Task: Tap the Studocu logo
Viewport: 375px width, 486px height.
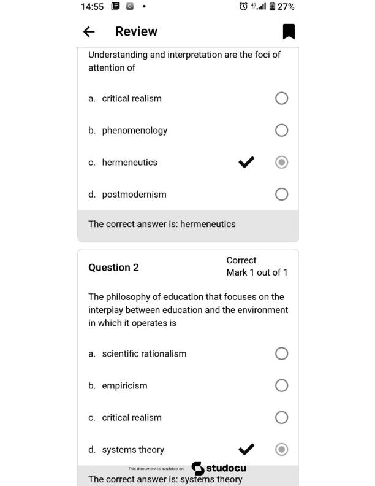Action: [219, 468]
